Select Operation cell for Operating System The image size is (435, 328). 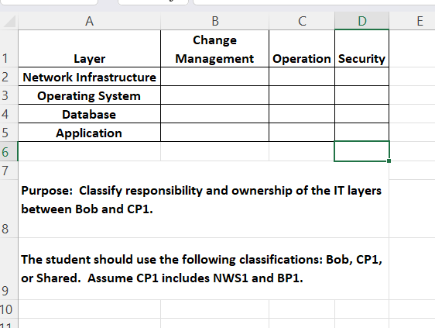point(302,95)
